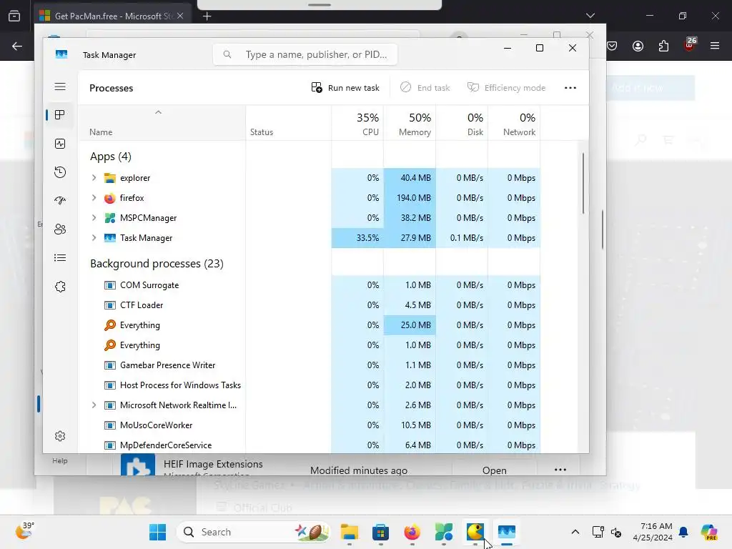Expand the MSPCManager process group
Screen dimensions: 732x549
pyautogui.click(x=94, y=218)
